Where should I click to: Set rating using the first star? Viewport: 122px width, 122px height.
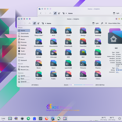[117, 70]
